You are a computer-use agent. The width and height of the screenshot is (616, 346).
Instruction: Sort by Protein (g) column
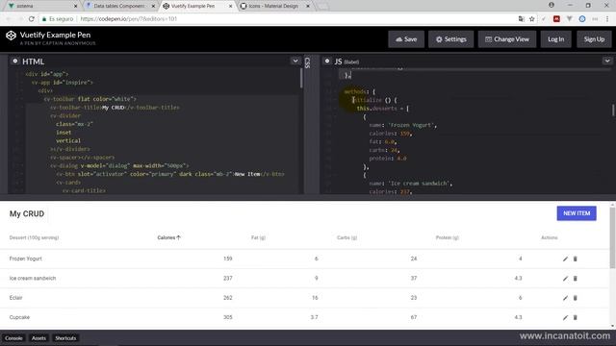click(x=447, y=237)
